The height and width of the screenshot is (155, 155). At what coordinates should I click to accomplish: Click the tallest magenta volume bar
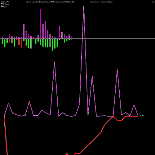coord(41,24)
